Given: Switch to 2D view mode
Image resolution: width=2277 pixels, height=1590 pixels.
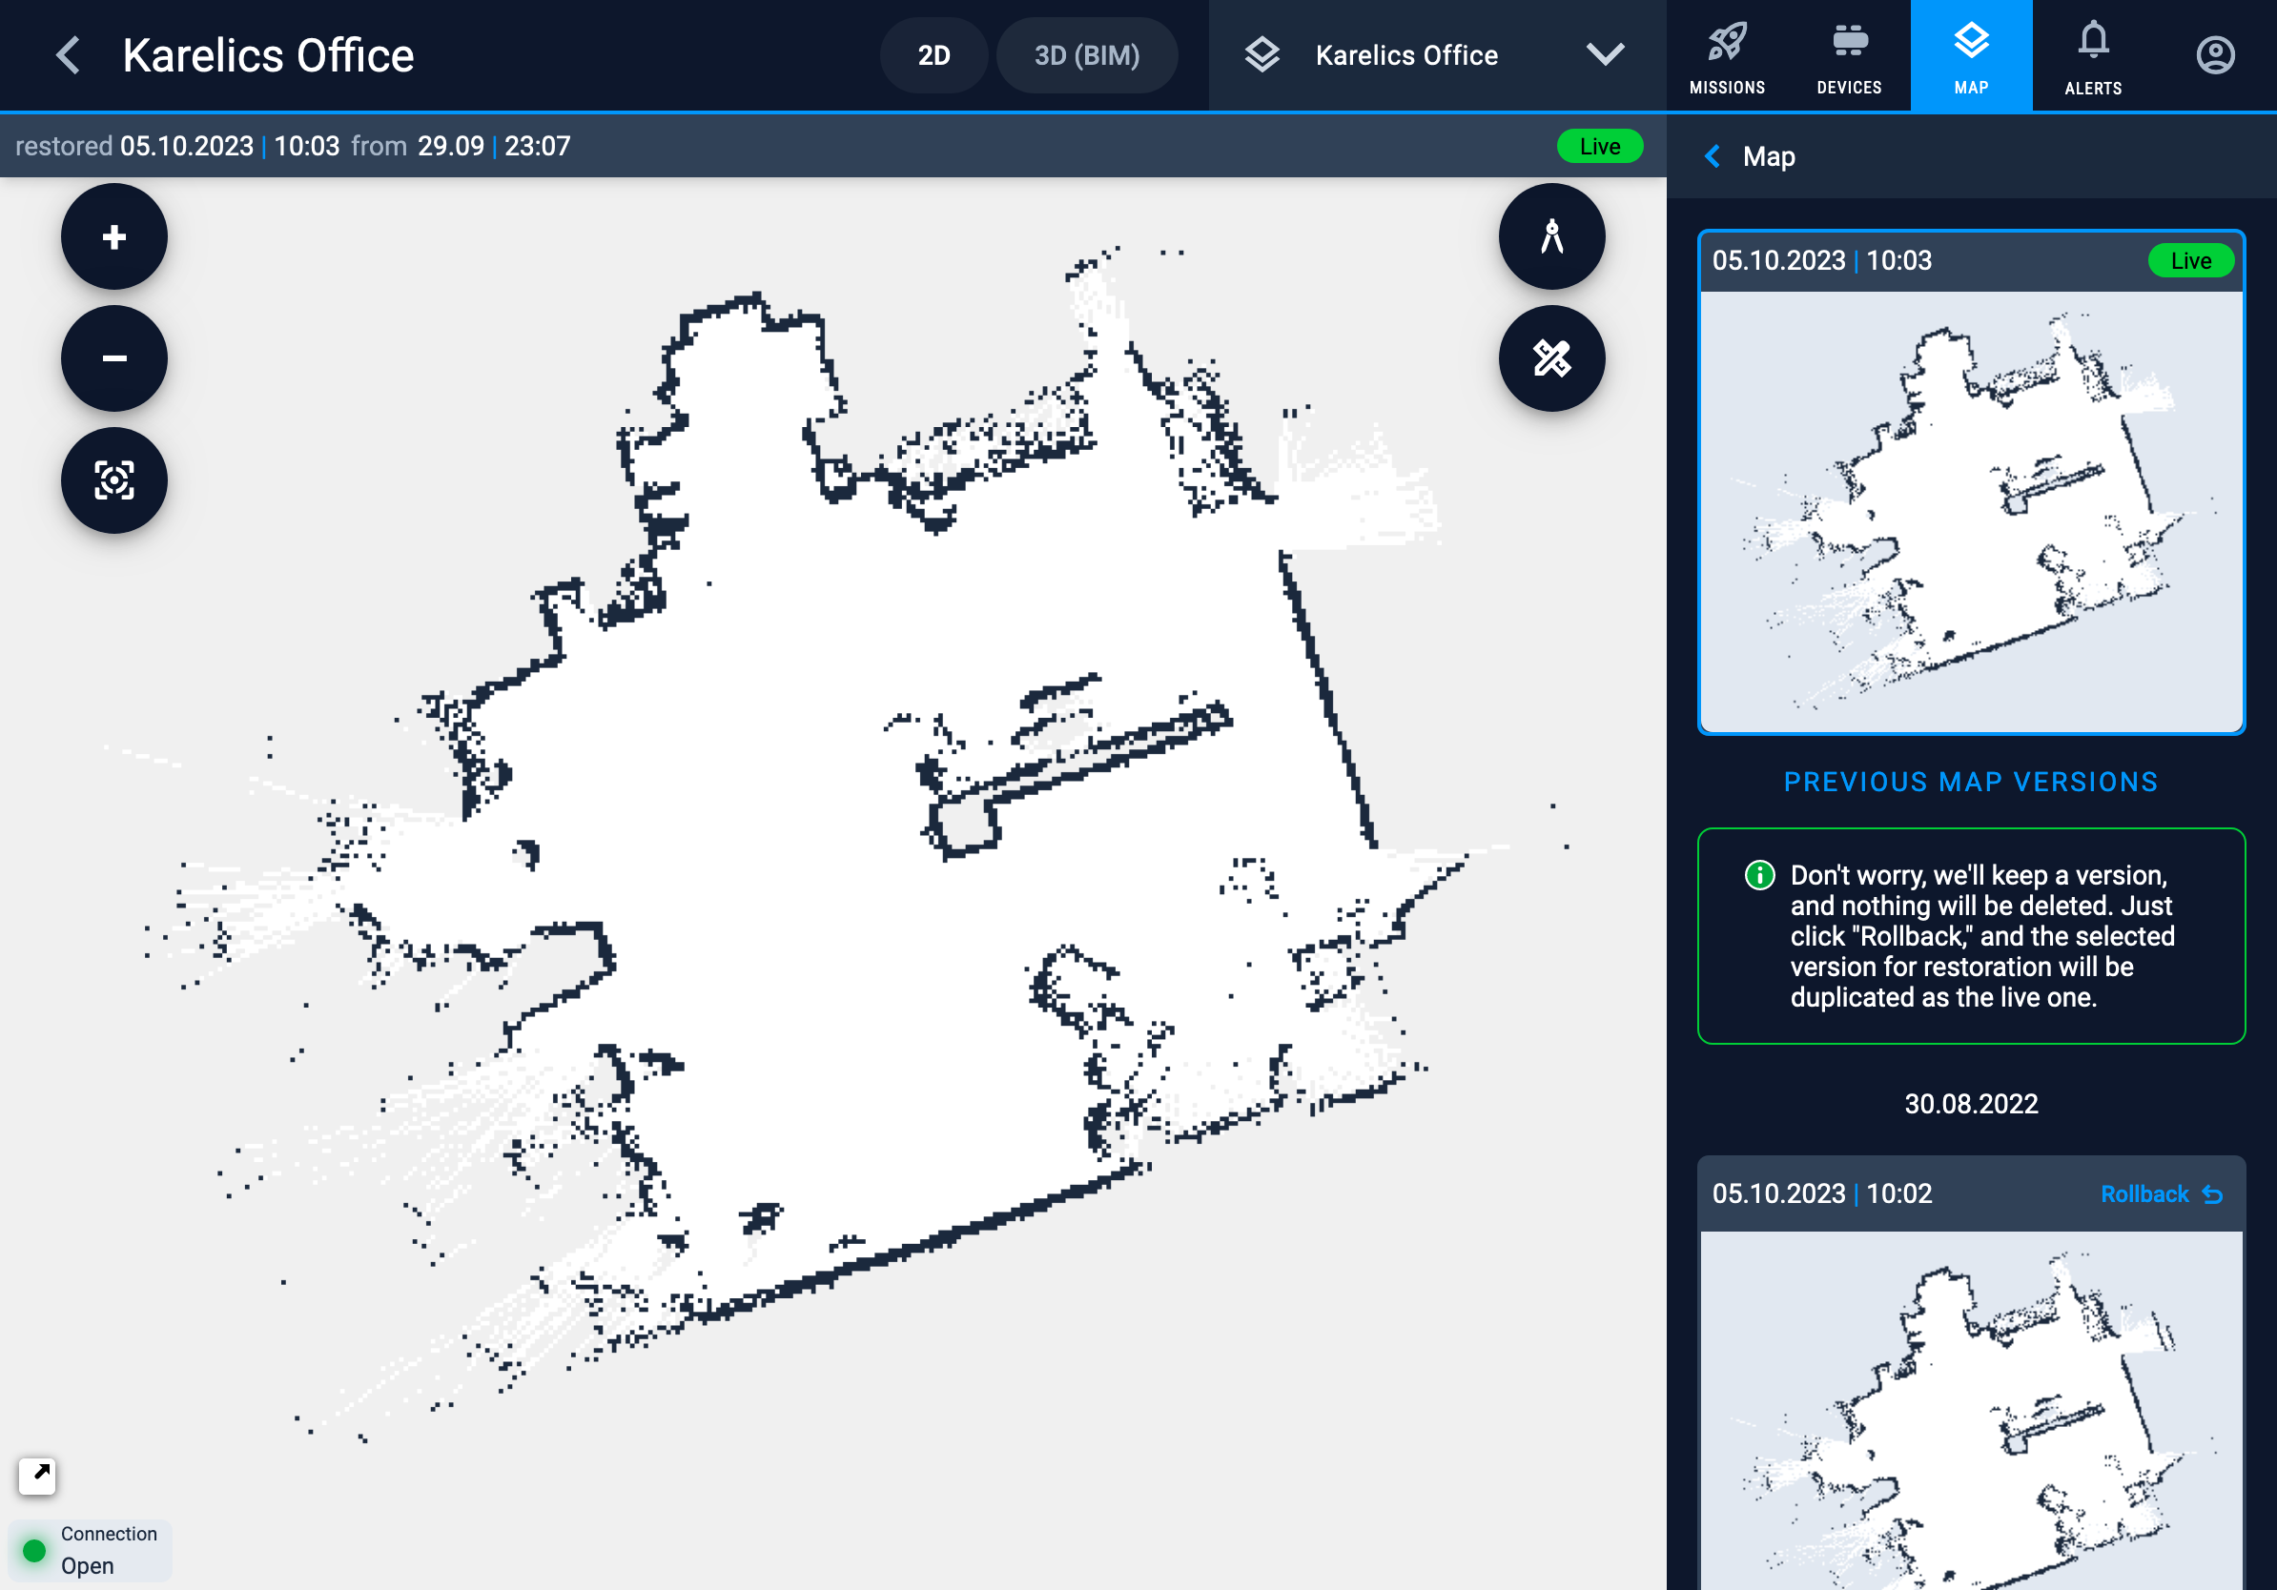Looking at the screenshot, I should 933,55.
